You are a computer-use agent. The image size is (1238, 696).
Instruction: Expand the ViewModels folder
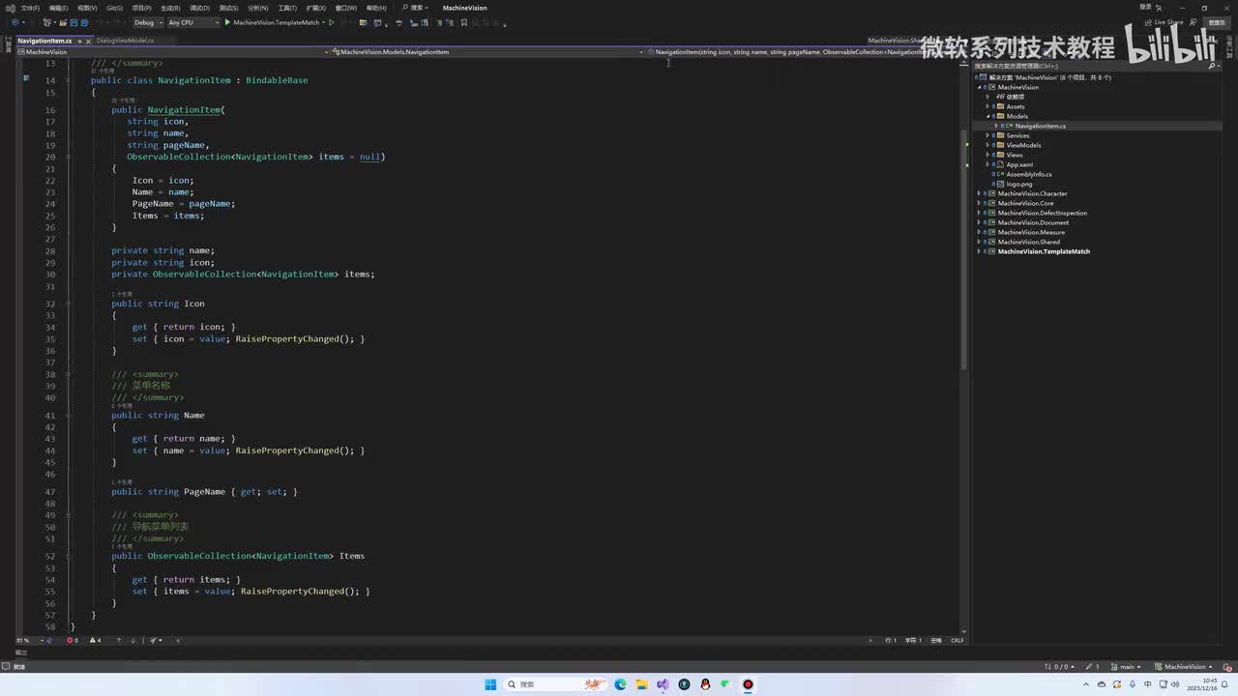tap(987, 145)
